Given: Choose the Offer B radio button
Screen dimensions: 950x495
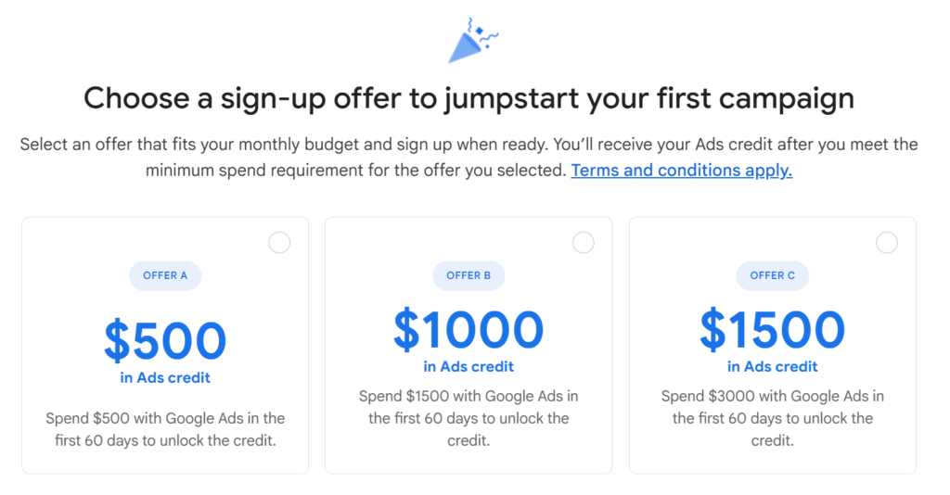Looking at the screenshot, I should tap(583, 243).
